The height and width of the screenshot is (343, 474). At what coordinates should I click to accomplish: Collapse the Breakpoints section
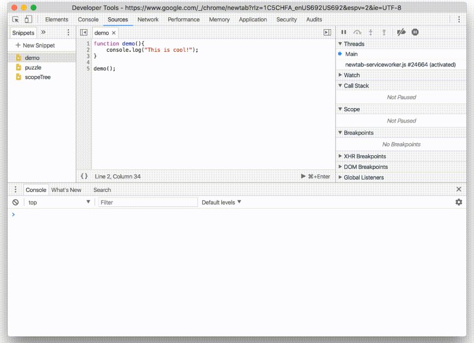[340, 133]
